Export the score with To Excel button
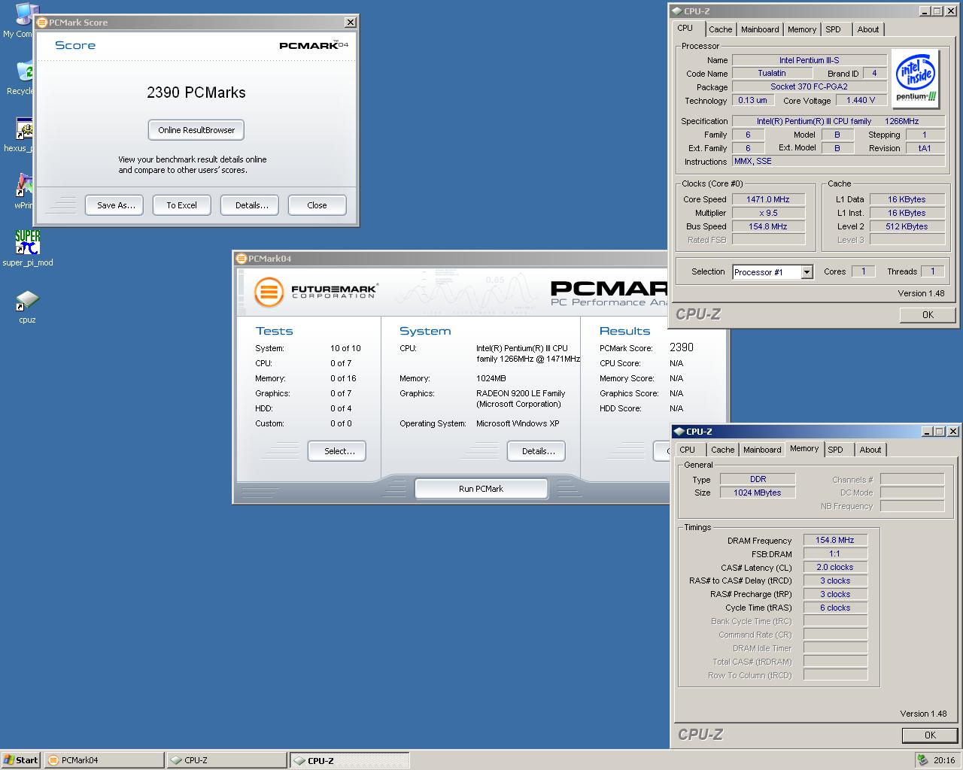The width and height of the screenshot is (963, 770). pos(181,205)
